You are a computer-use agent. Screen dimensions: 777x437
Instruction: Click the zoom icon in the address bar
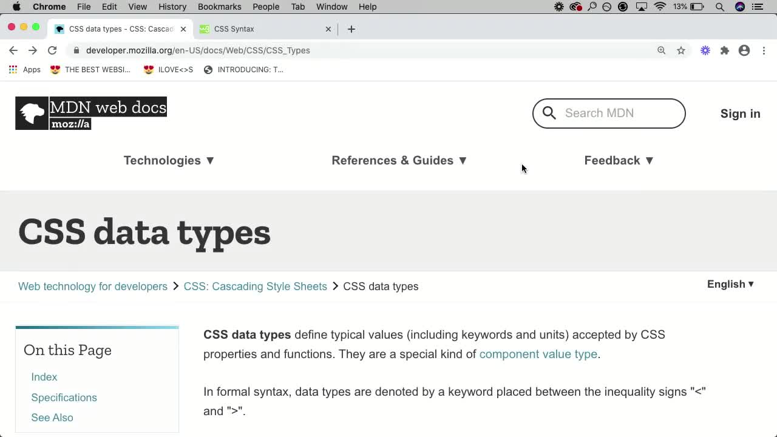coord(661,50)
